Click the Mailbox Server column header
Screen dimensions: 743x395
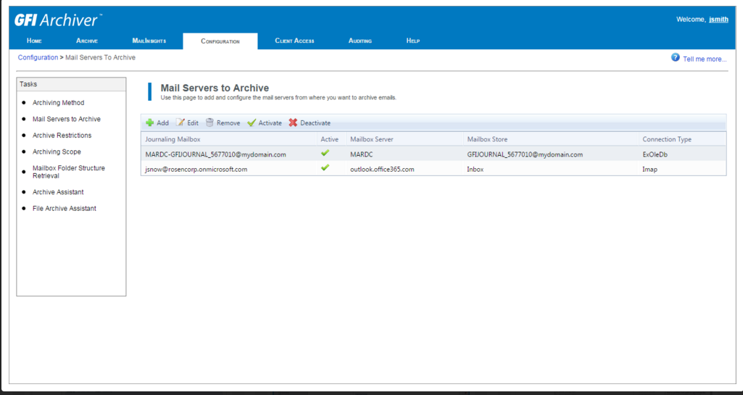click(371, 139)
